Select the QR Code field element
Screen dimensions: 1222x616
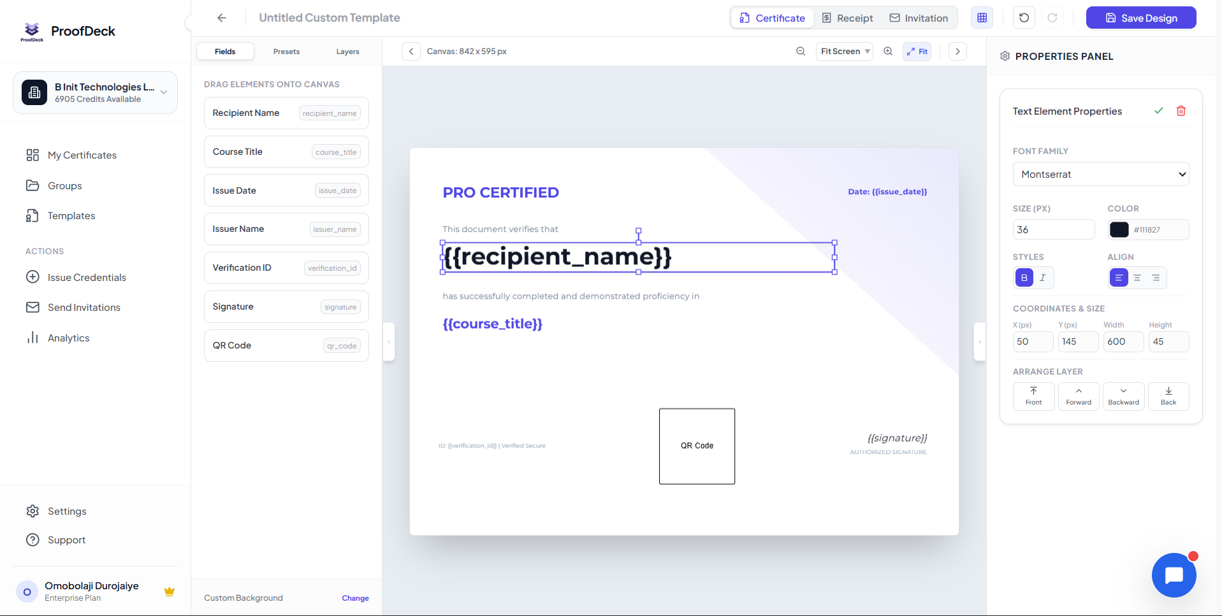(286, 345)
